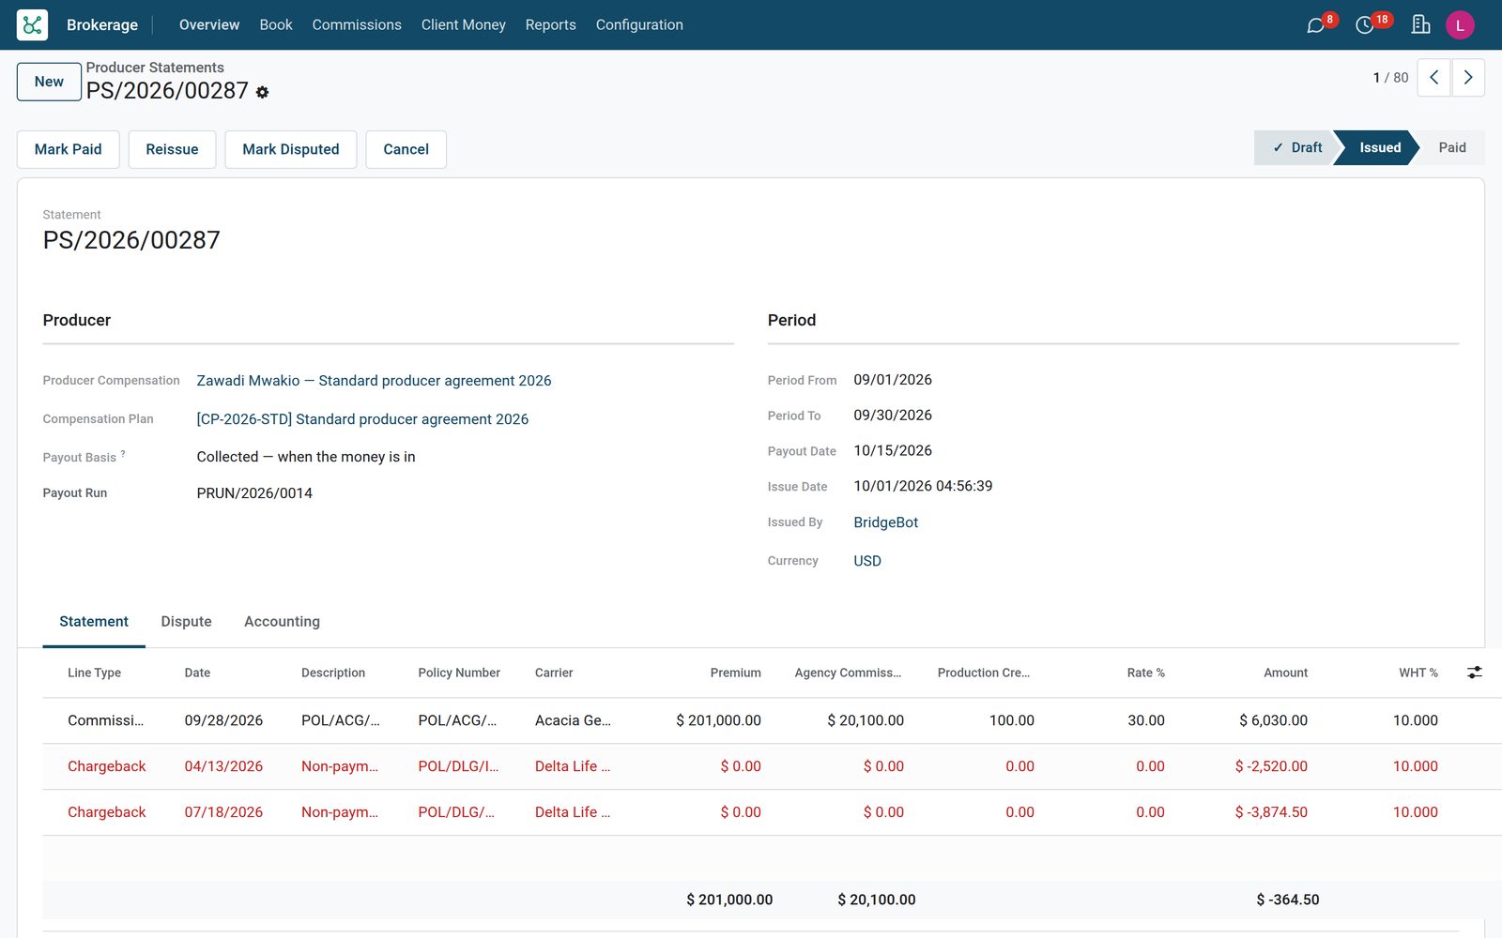Open the user avatar menu
1502x938 pixels.
coord(1460,25)
